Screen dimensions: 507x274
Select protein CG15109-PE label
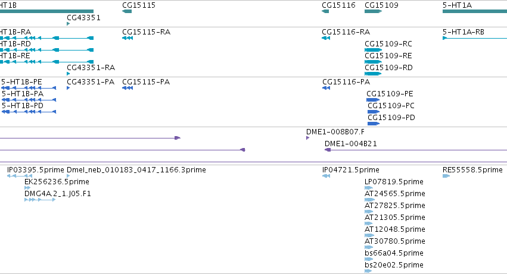(390, 94)
